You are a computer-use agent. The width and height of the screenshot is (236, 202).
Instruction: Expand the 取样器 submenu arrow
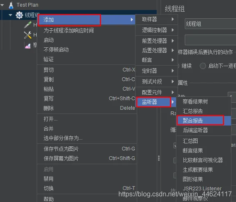tap(173, 19)
